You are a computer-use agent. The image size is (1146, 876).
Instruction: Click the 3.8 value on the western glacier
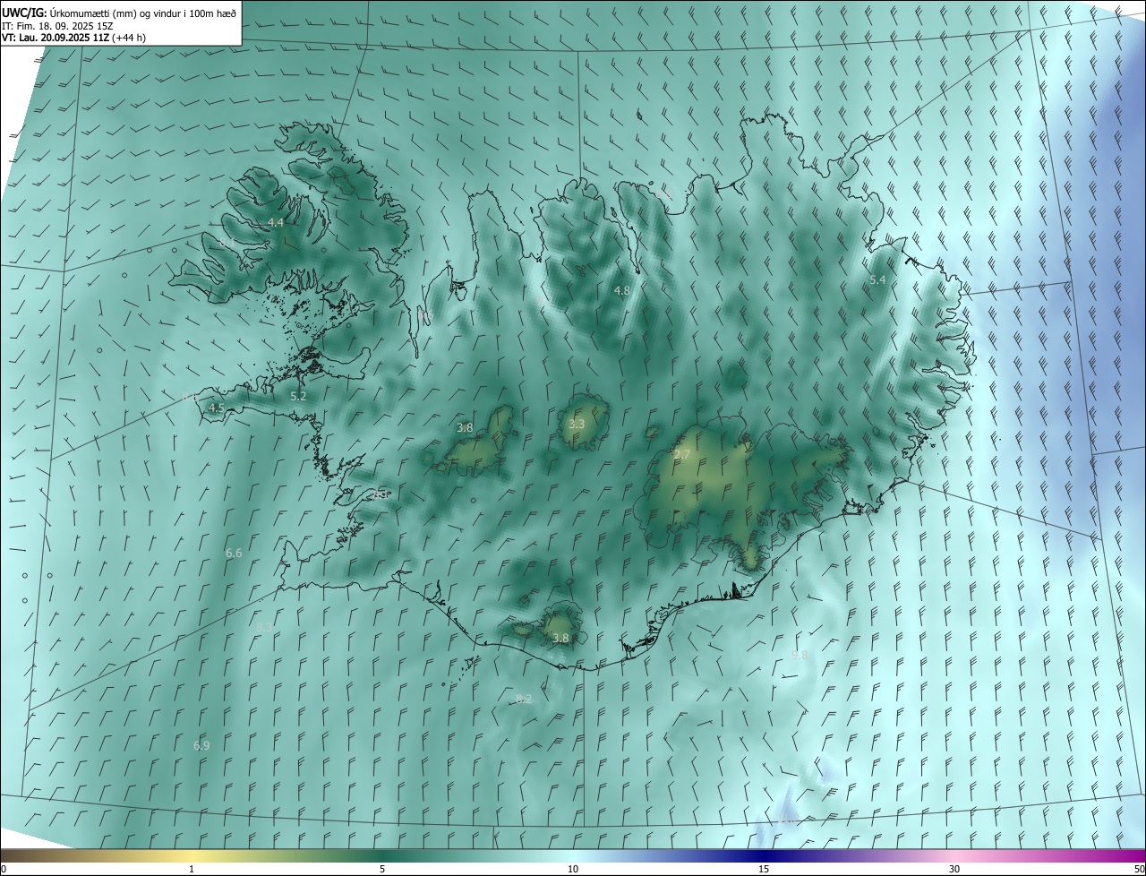click(465, 428)
